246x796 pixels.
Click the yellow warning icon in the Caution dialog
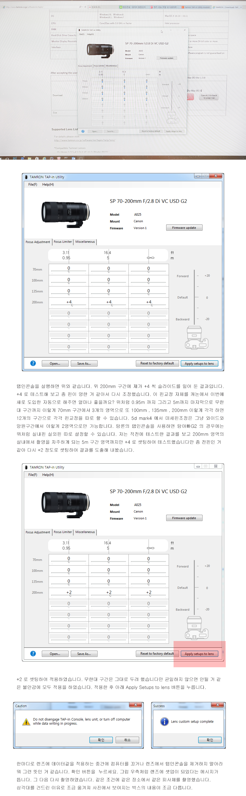click(x=26, y=722)
